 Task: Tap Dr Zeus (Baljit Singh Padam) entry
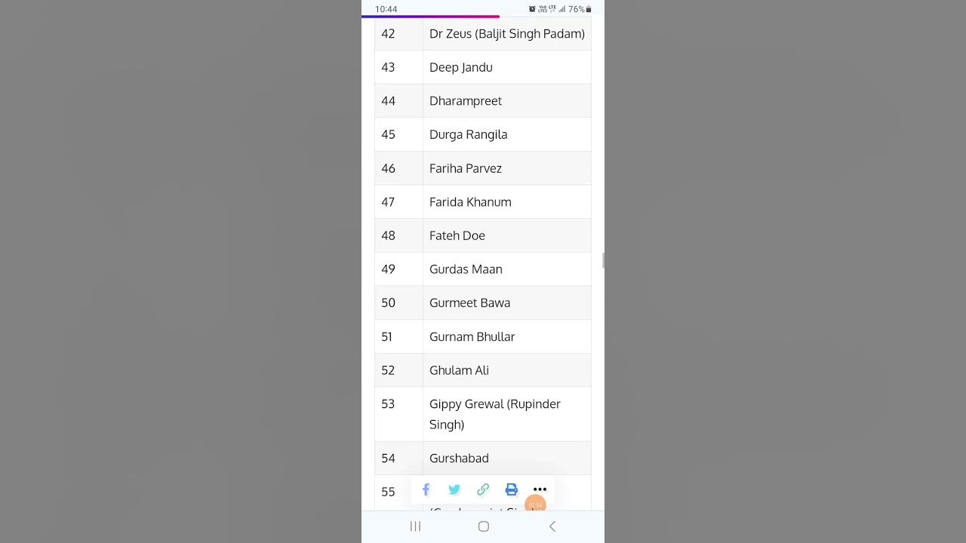(x=506, y=34)
